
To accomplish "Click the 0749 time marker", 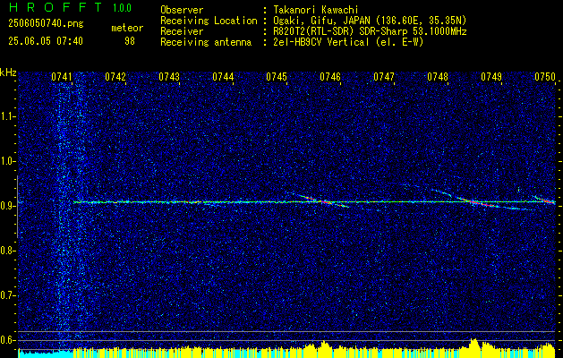I will coord(491,77).
